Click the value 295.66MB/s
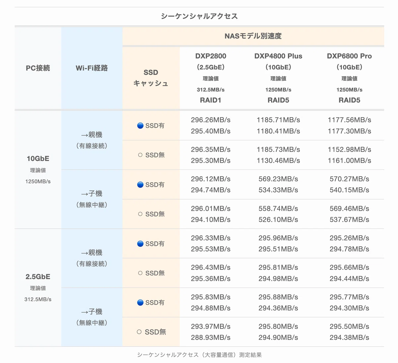398x363 pixels. click(349, 267)
